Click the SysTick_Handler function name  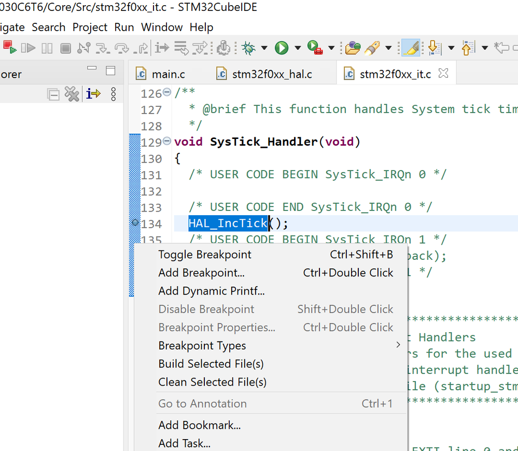pos(263,142)
